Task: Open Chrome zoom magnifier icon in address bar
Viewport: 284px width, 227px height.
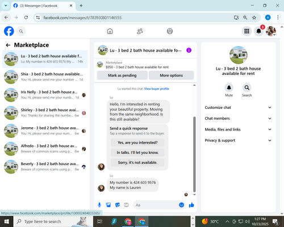Action: (x=245, y=18)
